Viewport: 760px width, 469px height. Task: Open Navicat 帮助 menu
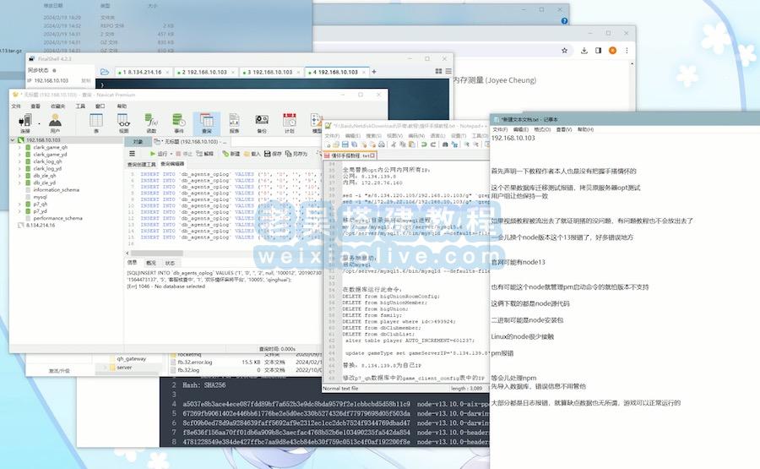(122, 106)
